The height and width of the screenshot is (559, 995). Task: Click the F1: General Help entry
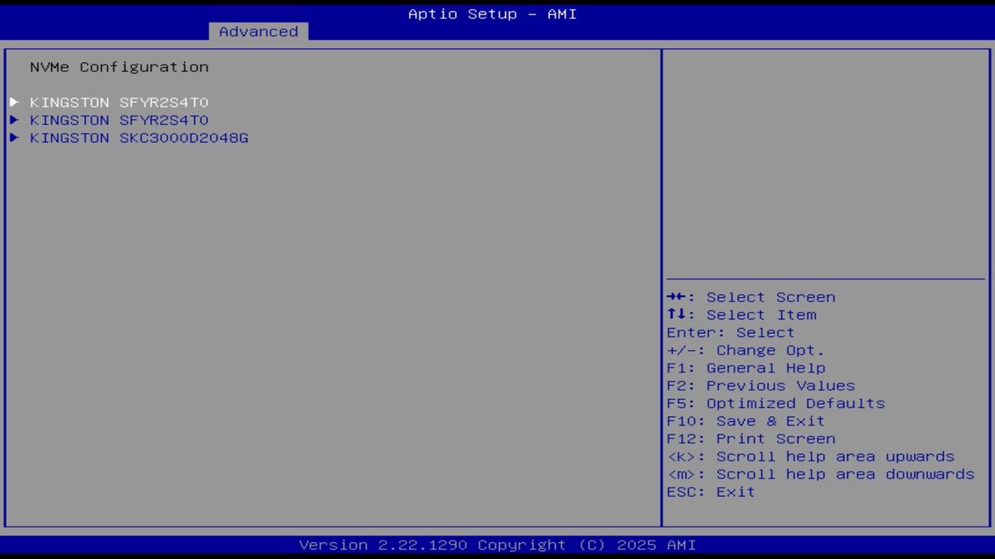pyautogui.click(x=745, y=367)
